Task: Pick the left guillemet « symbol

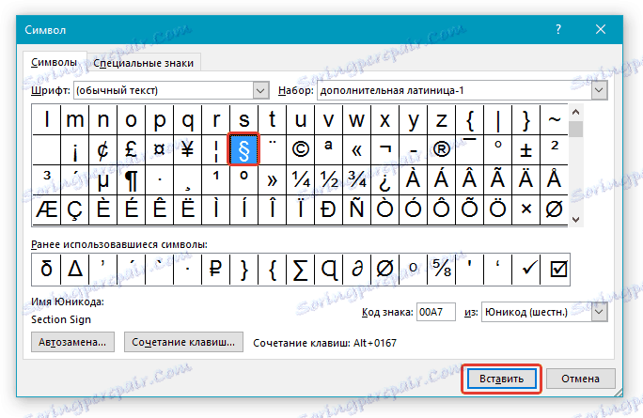Action: click(357, 150)
